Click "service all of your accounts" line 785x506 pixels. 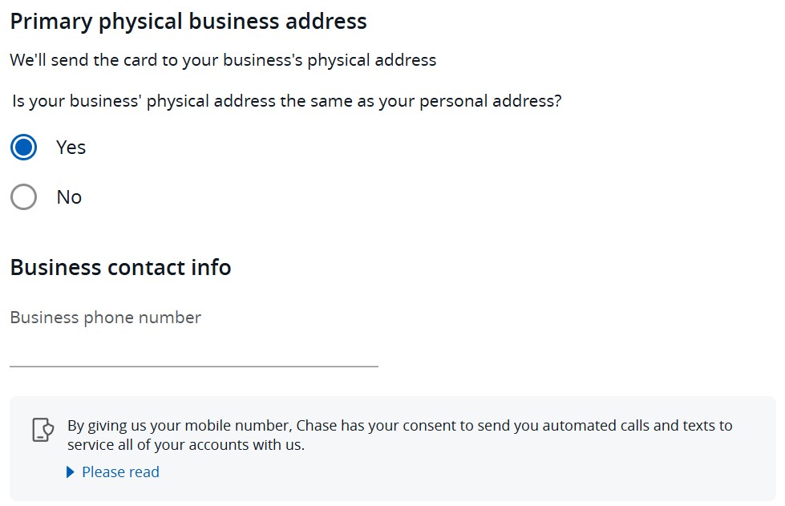(186, 444)
